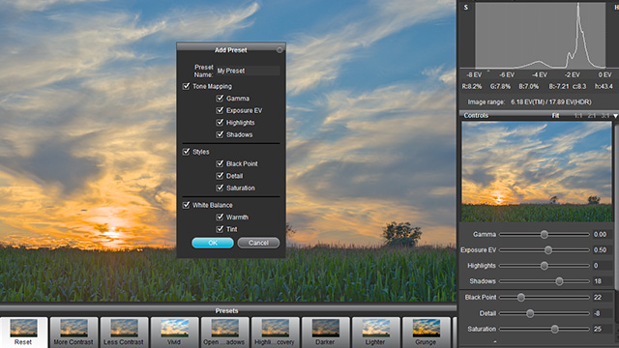Apply the Less Contrast preset

point(124,333)
